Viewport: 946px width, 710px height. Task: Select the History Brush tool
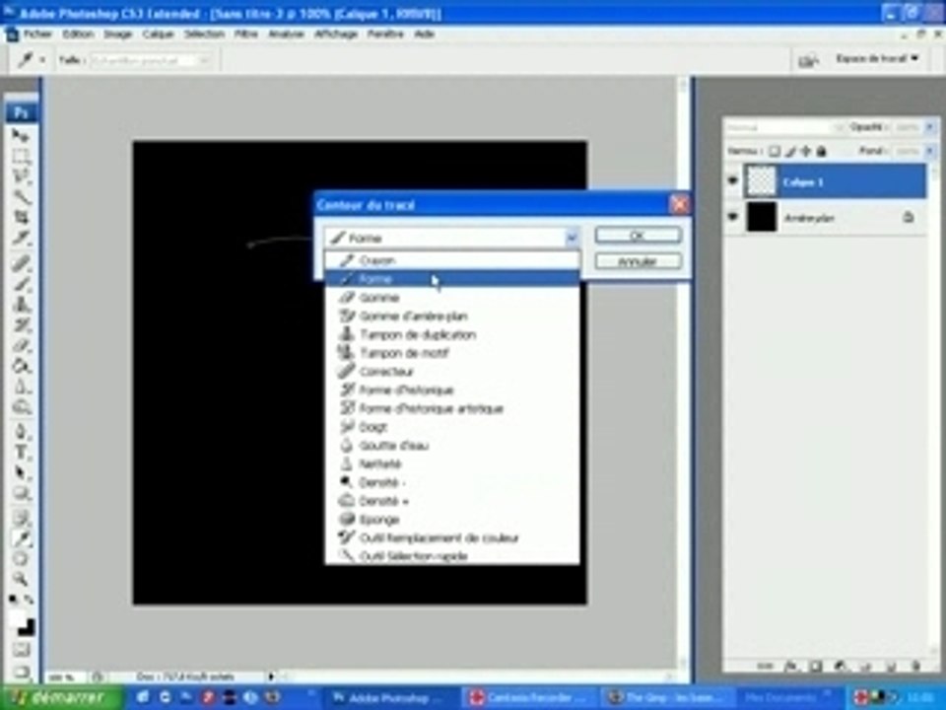[x=21, y=324]
